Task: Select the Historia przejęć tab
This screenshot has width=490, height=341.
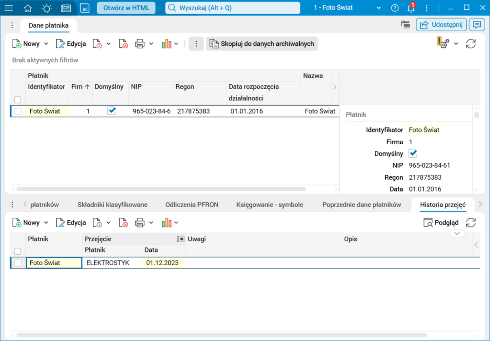Action: [443, 205]
